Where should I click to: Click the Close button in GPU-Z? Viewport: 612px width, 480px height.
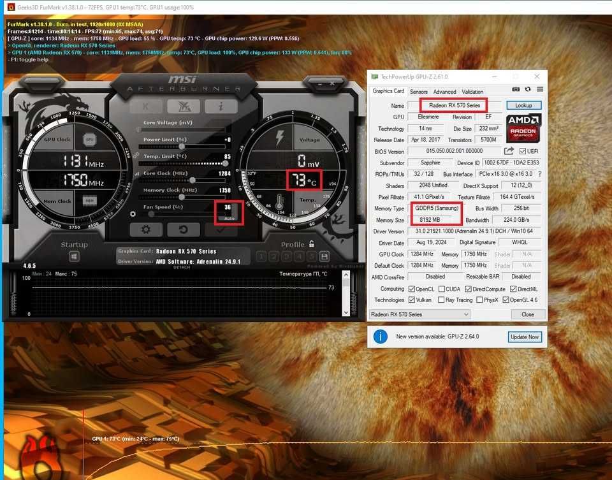tap(528, 314)
